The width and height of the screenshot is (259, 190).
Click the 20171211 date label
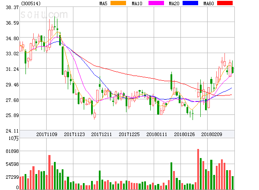click(101, 134)
